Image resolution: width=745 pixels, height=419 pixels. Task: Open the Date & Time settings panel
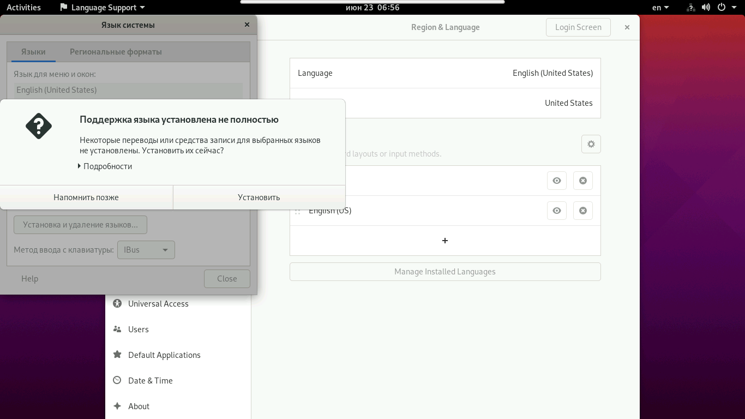(x=178, y=381)
